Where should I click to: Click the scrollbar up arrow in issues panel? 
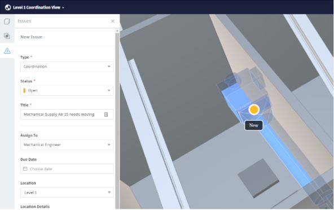click(117, 31)
